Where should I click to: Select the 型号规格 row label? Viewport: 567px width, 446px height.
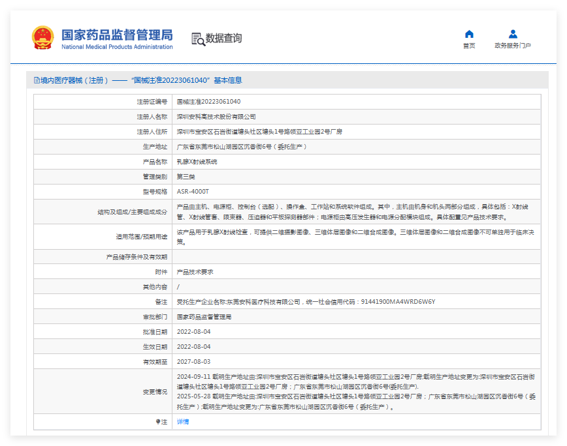coord(155,192)
